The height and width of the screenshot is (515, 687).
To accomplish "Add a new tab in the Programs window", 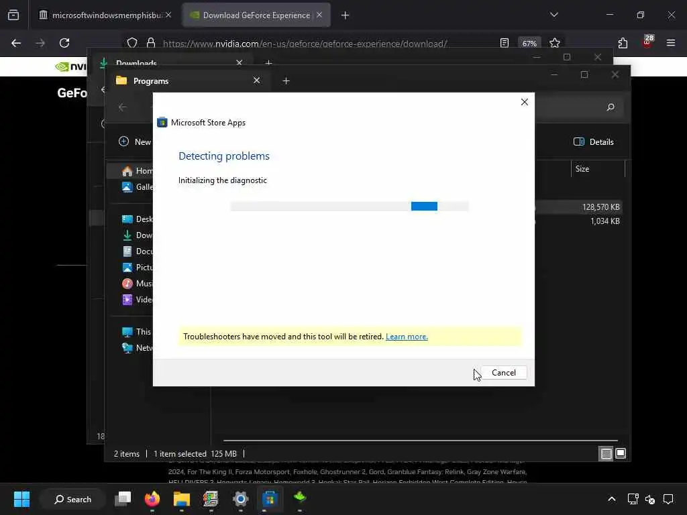I will click(286, 81).
